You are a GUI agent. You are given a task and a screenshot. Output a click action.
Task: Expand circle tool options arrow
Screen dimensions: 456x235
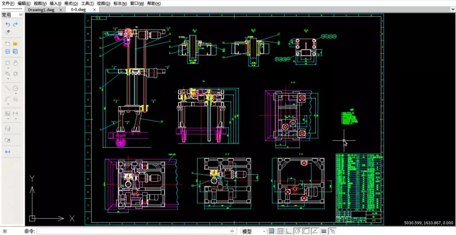(16, 93)
